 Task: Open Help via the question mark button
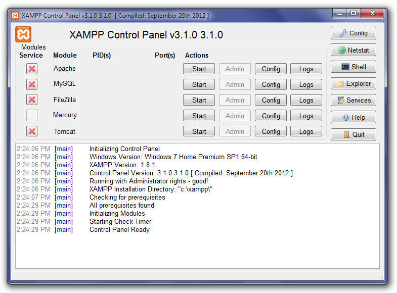353,117
